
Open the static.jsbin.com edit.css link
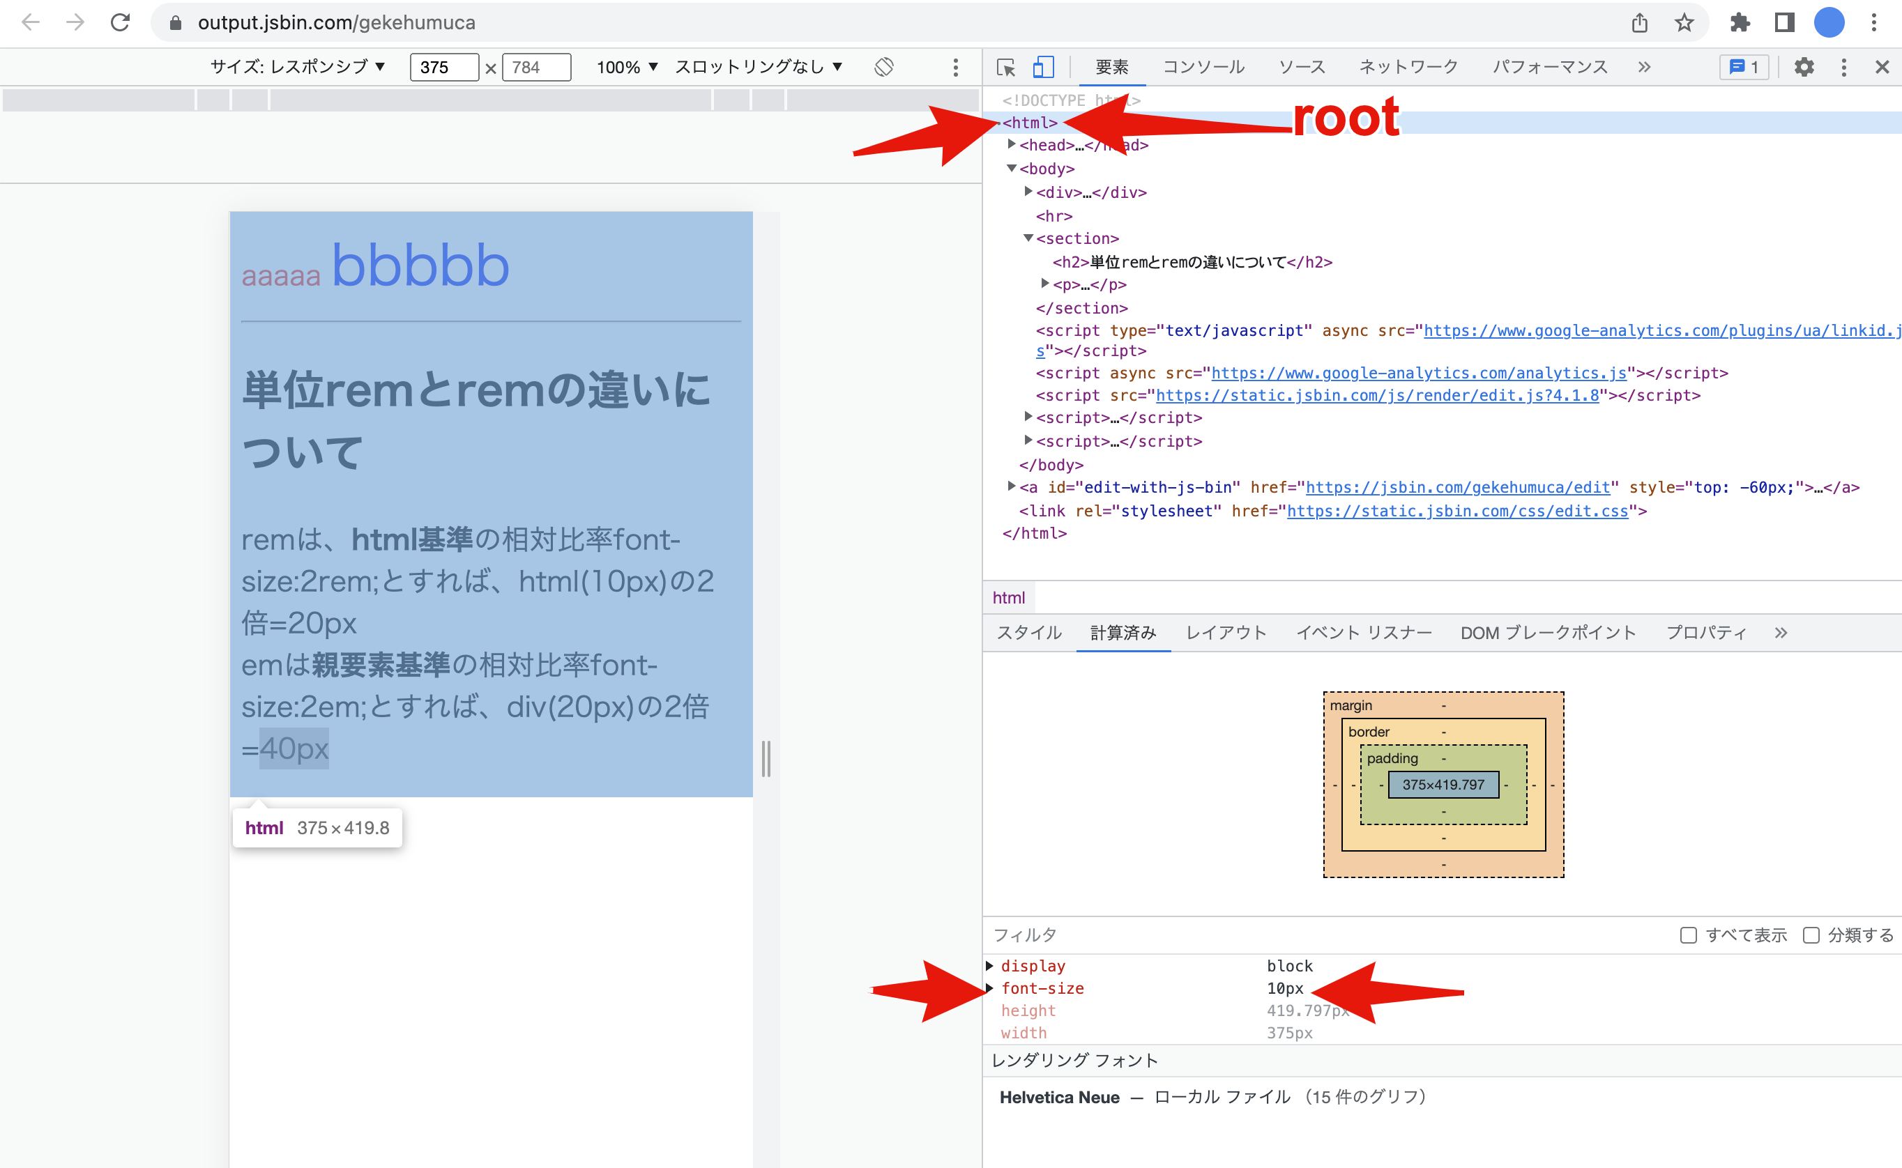[x=1458, y=511]
